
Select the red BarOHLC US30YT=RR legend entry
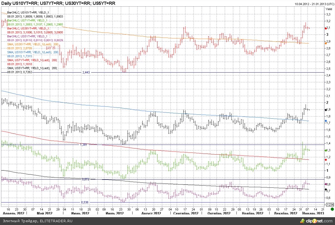[x=28, y=28]
